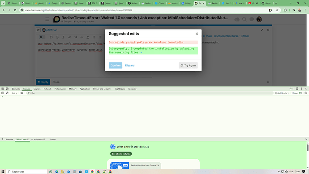Click See all new features button
This screenshot has width=309, height=174.
121,154
